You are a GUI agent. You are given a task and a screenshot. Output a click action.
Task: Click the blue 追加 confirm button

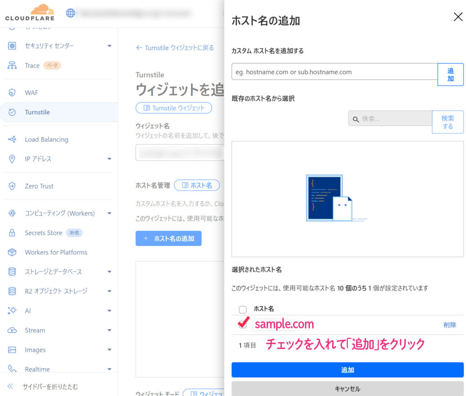(x=347, y=370)
